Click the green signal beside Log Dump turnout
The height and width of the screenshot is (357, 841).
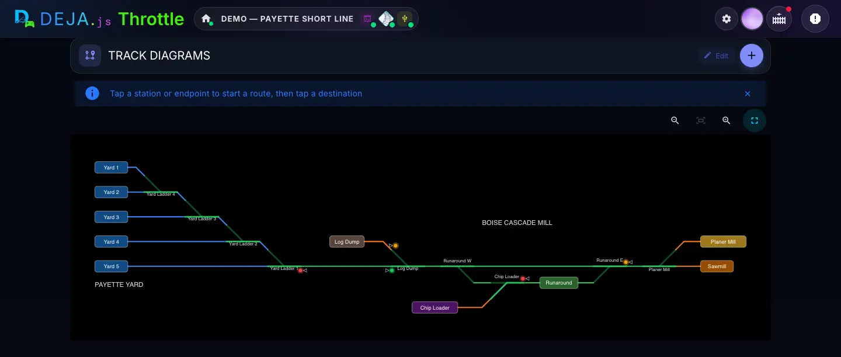click(392, 271)
